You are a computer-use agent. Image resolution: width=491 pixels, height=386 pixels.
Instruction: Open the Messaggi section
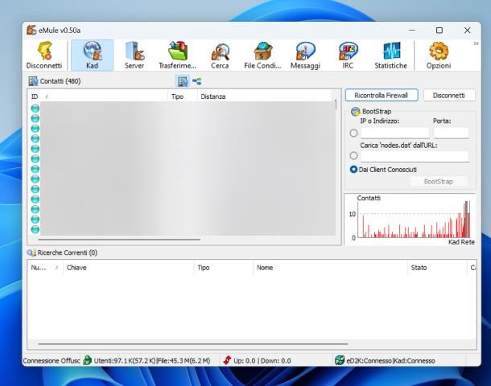pos(305,55)
